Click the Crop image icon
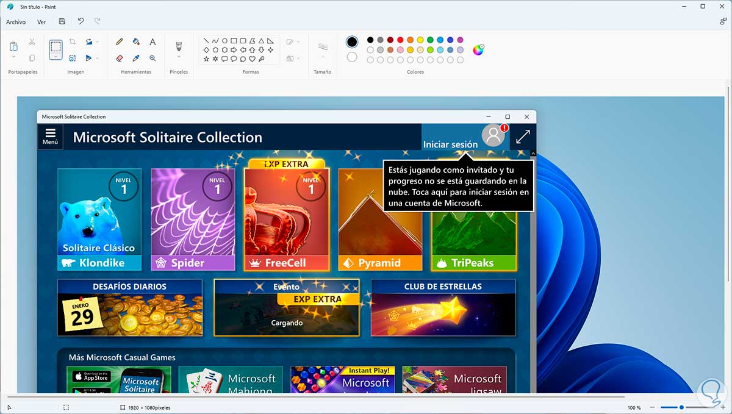 click(72, 41)
